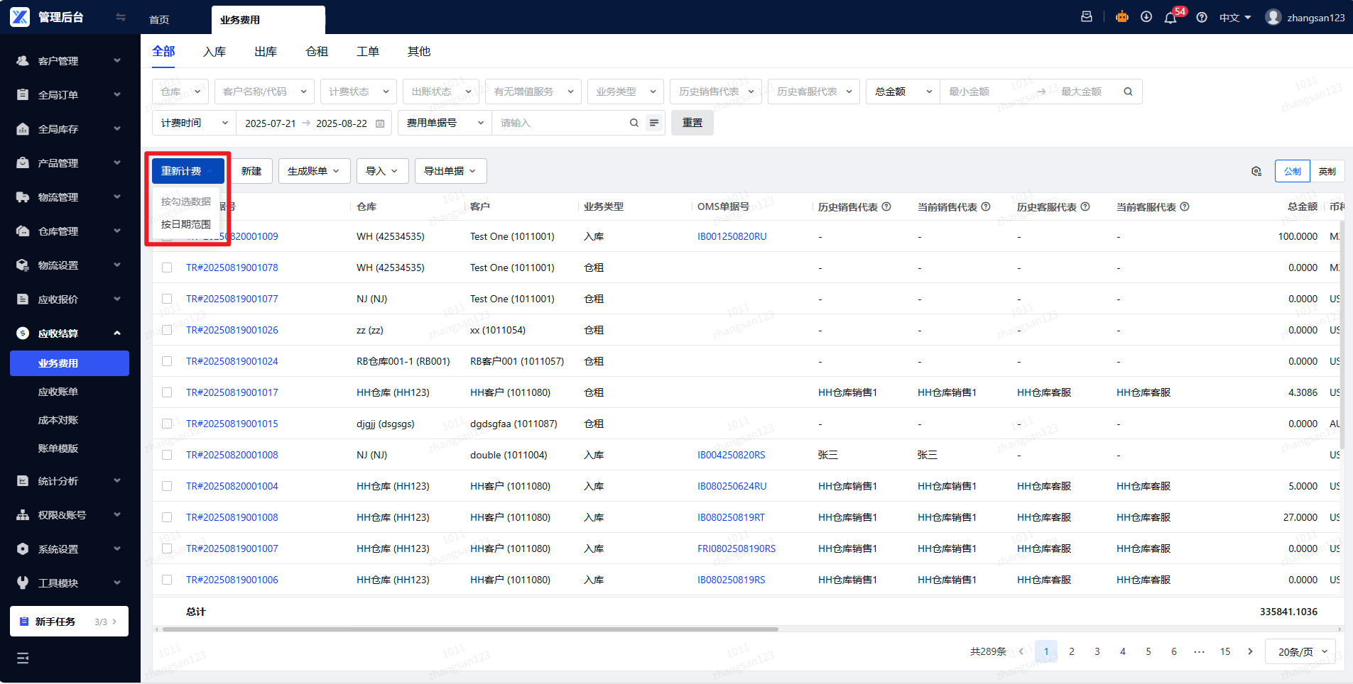Click the batch input list icon
1353x684 pixels.
[x=654, y=123]
